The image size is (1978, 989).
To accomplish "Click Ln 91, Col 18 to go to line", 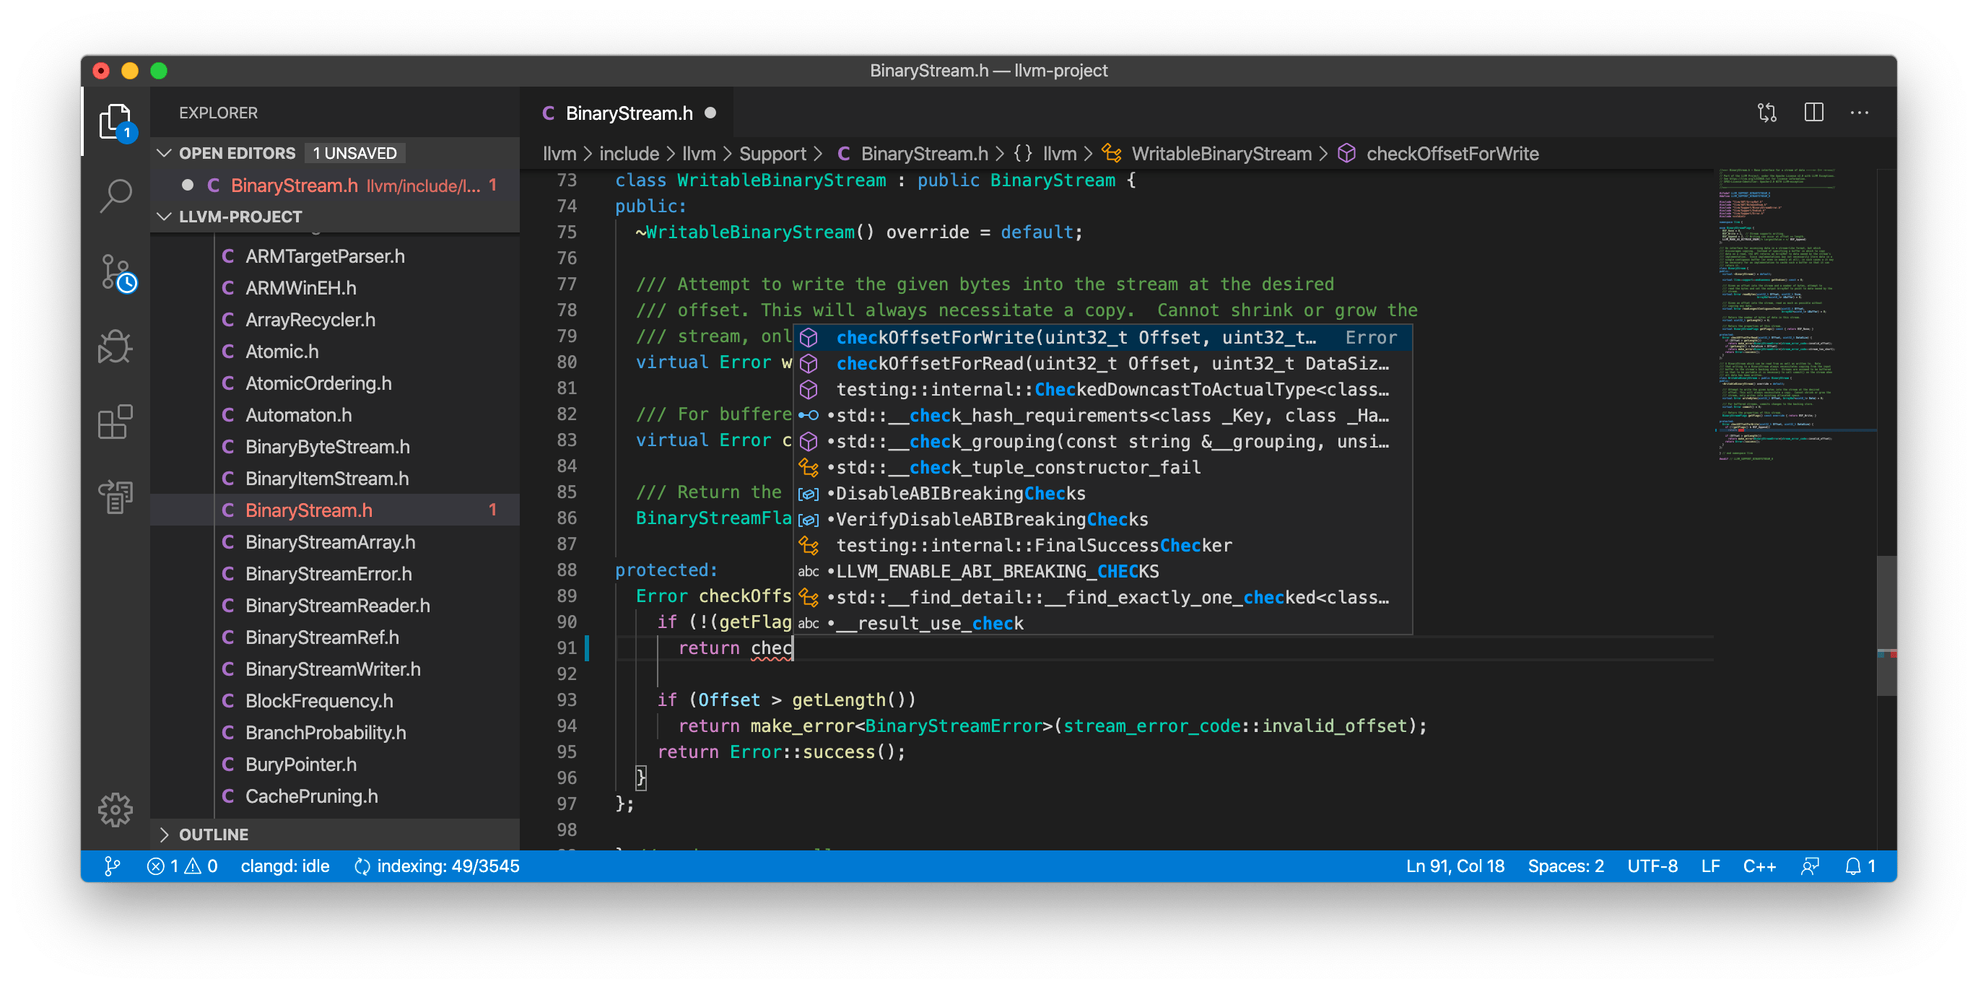I will [1454, 866].
